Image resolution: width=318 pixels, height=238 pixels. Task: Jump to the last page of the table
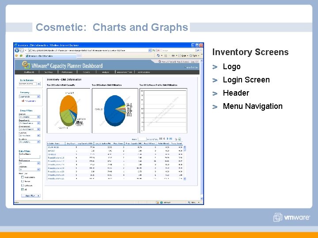tap(171, 139)
